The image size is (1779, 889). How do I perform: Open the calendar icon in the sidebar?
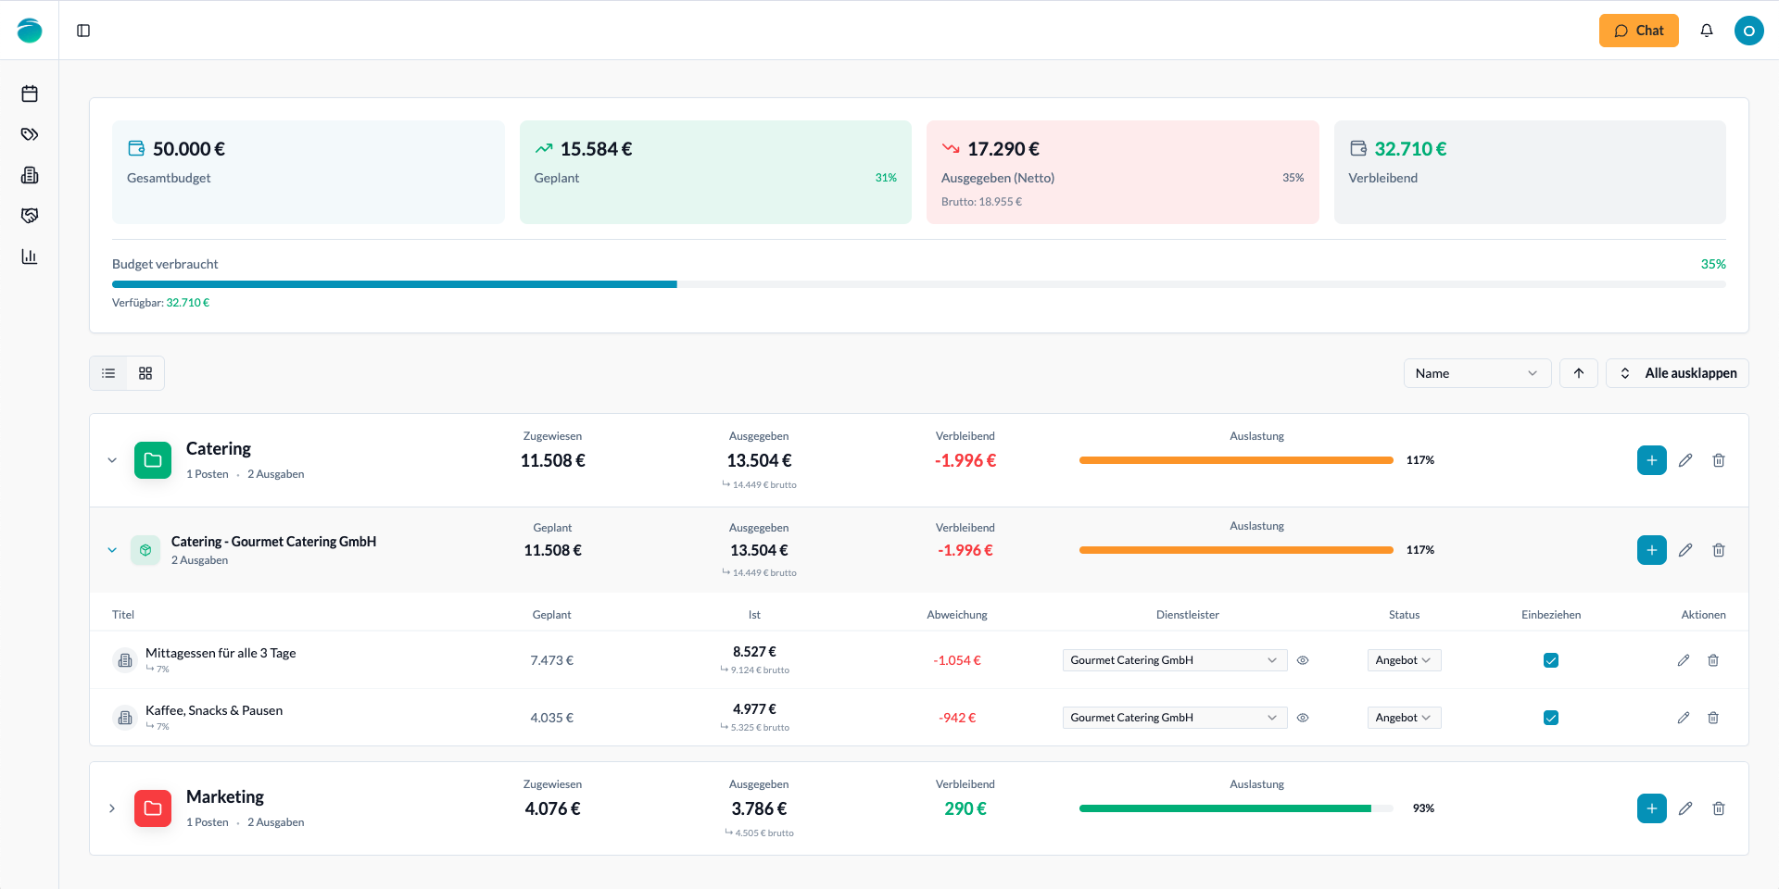point(30,94)
